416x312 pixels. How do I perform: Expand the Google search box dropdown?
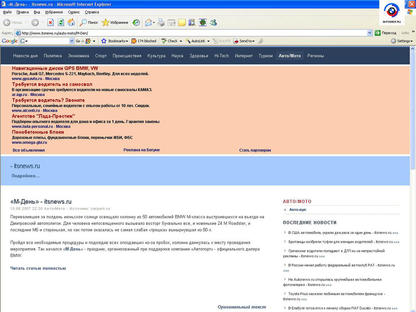click(x=72, y=41)
